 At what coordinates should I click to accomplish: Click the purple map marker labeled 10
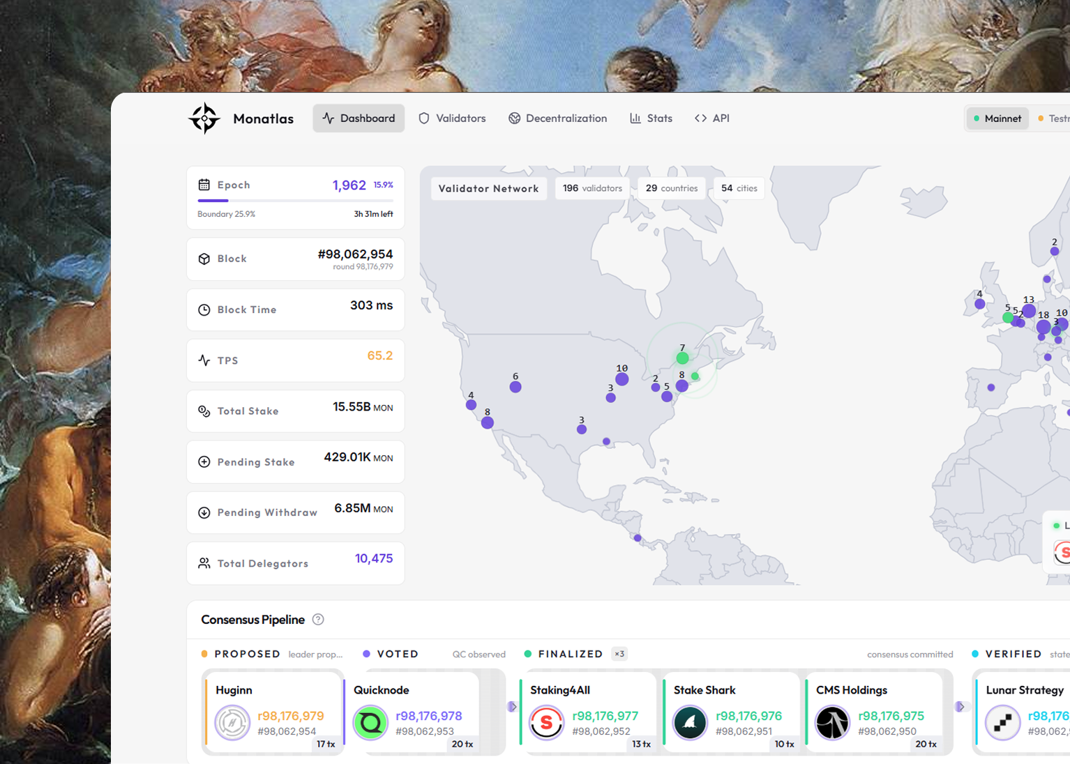(622, 379)
